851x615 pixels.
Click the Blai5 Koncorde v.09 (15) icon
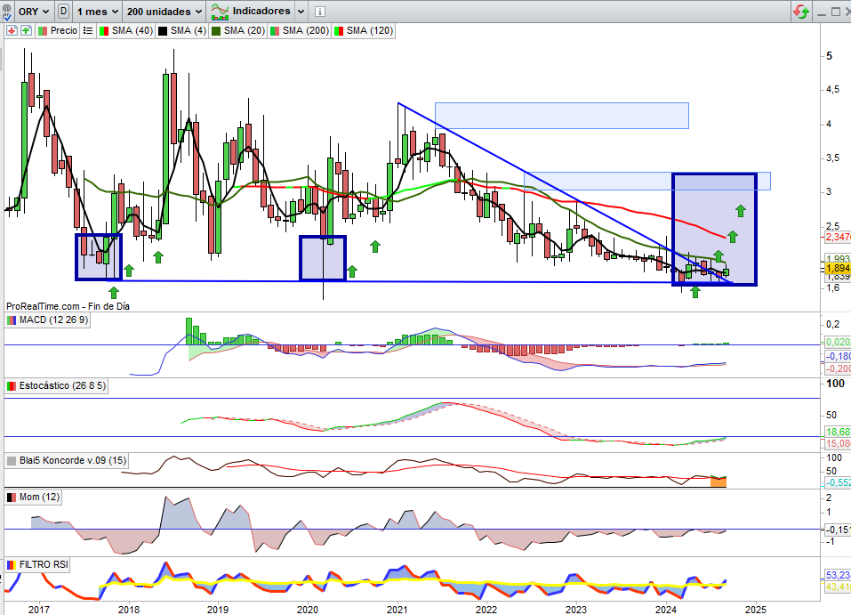[12, 461]
